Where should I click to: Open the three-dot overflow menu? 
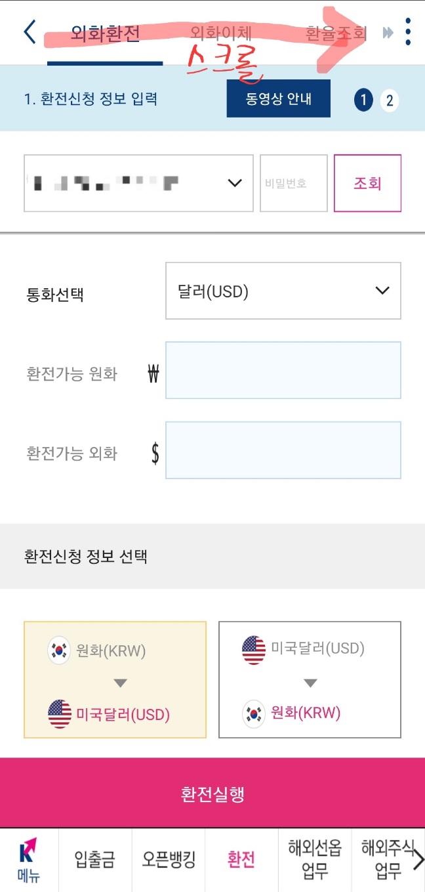pos(408,31)
